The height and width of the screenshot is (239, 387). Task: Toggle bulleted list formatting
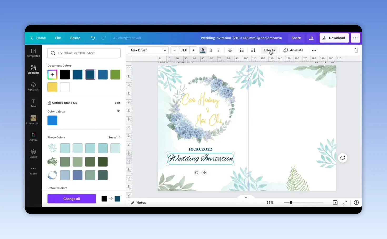pyautogui.click(x=242, y=50)
